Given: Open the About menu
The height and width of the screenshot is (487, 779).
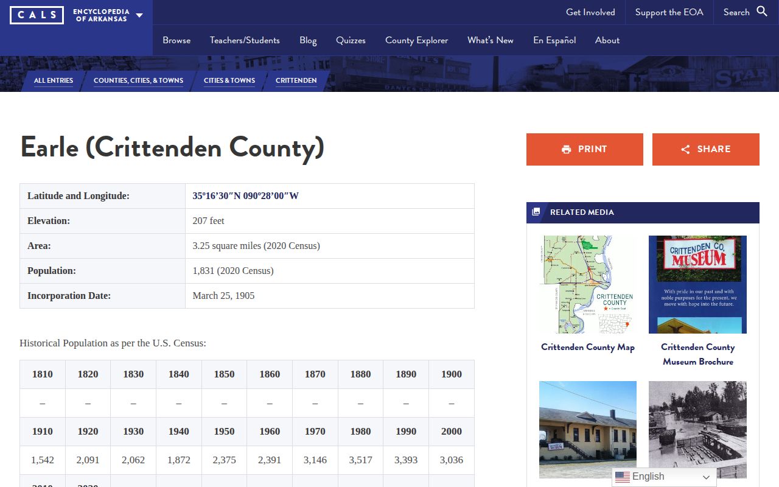Looking at the screenshot, I should (607, 40).
